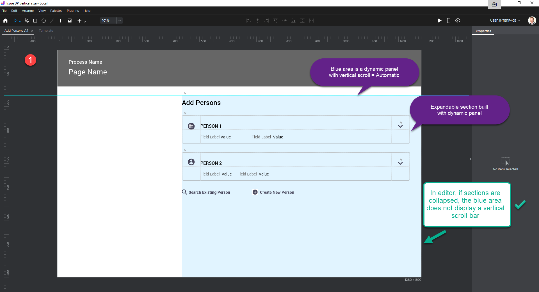Switch to the Template tab
Image resolution: width=539 pixels, height=292 pixels.
tap(46, 31)
